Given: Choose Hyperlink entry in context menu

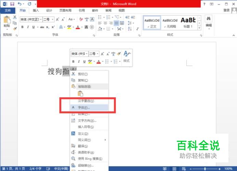Looking at the screenshot, I should point(89,166).
